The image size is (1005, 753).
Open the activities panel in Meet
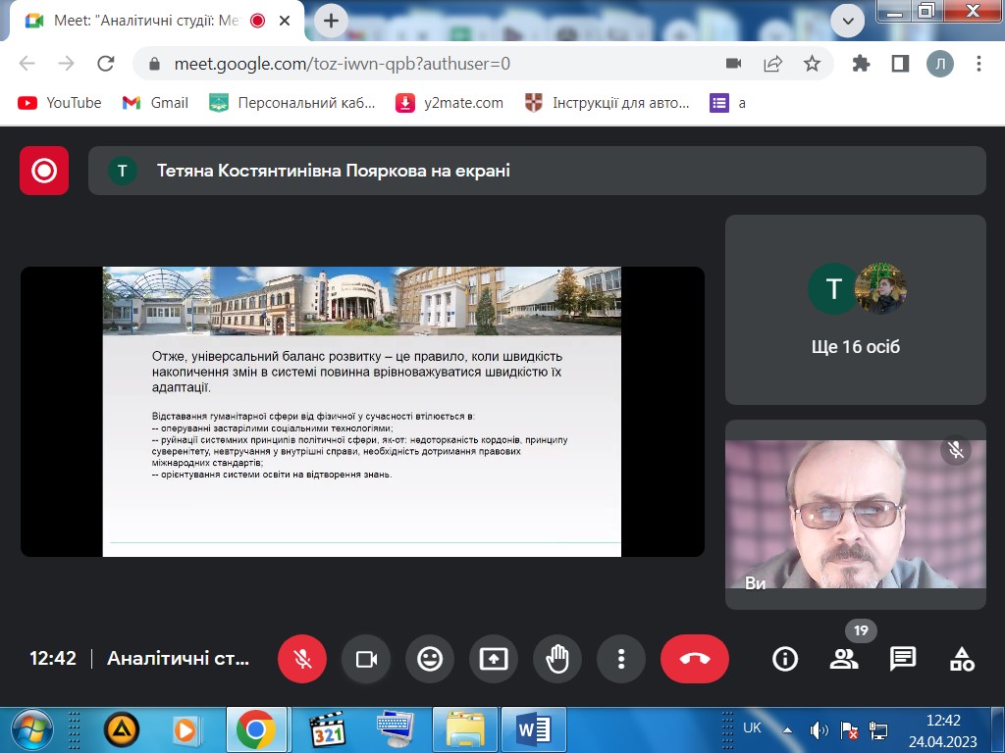click(x=959, y=659)
